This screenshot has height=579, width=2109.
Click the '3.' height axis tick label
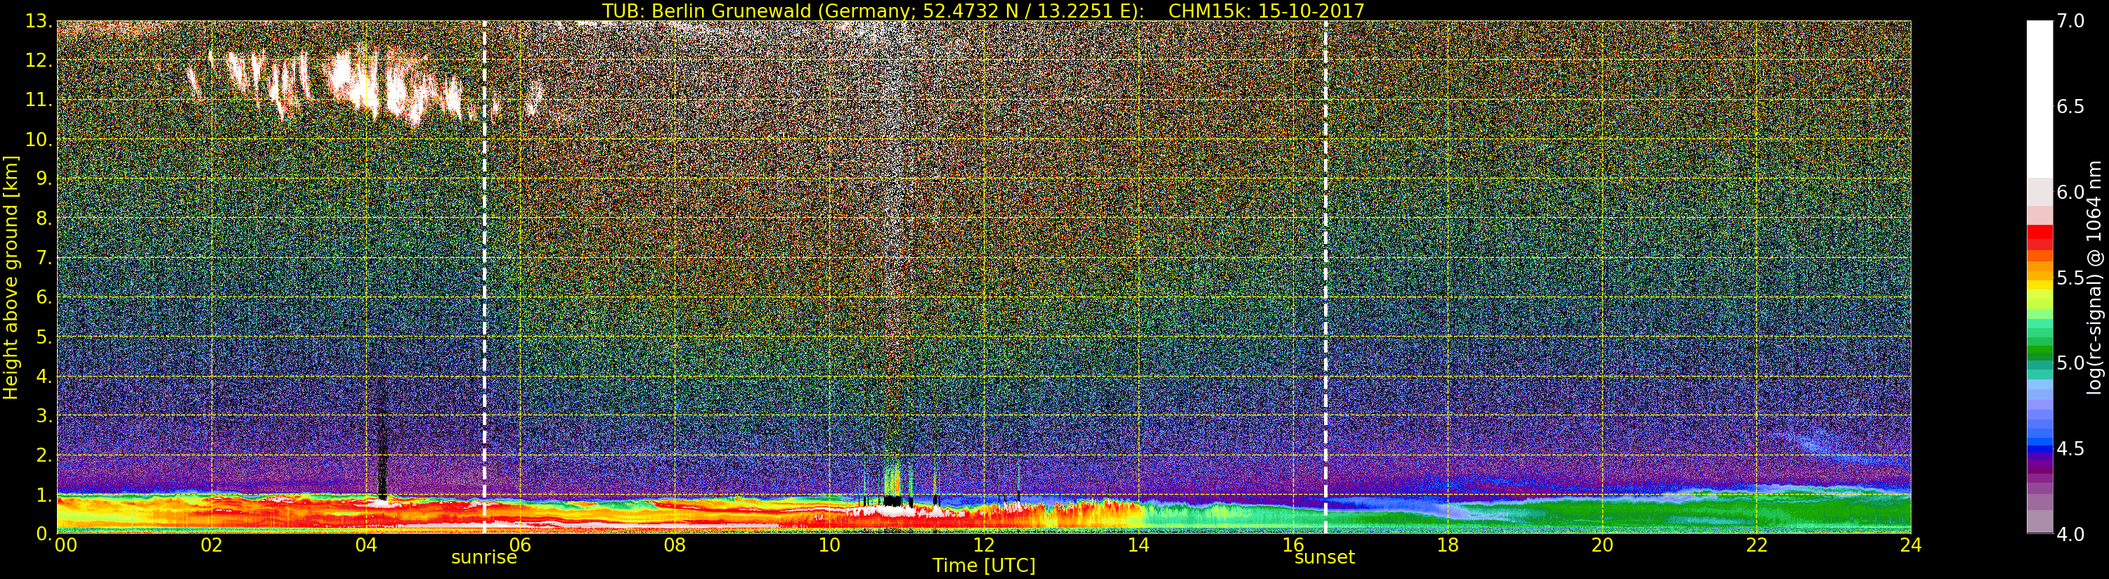(44, 415)
